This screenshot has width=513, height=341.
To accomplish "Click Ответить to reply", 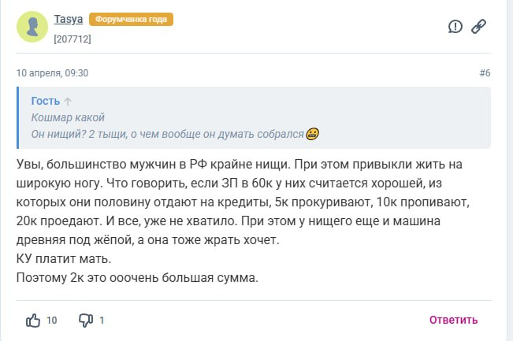I will 453,320.
